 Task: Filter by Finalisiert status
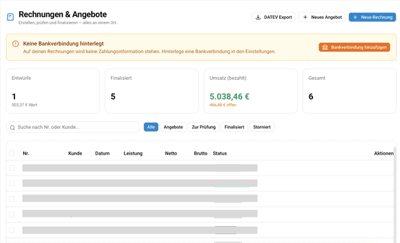[234, 127]
